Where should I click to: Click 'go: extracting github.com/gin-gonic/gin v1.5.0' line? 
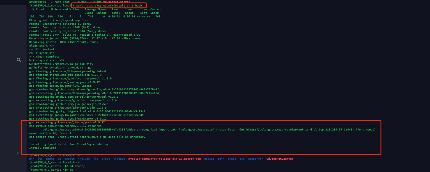68,108
